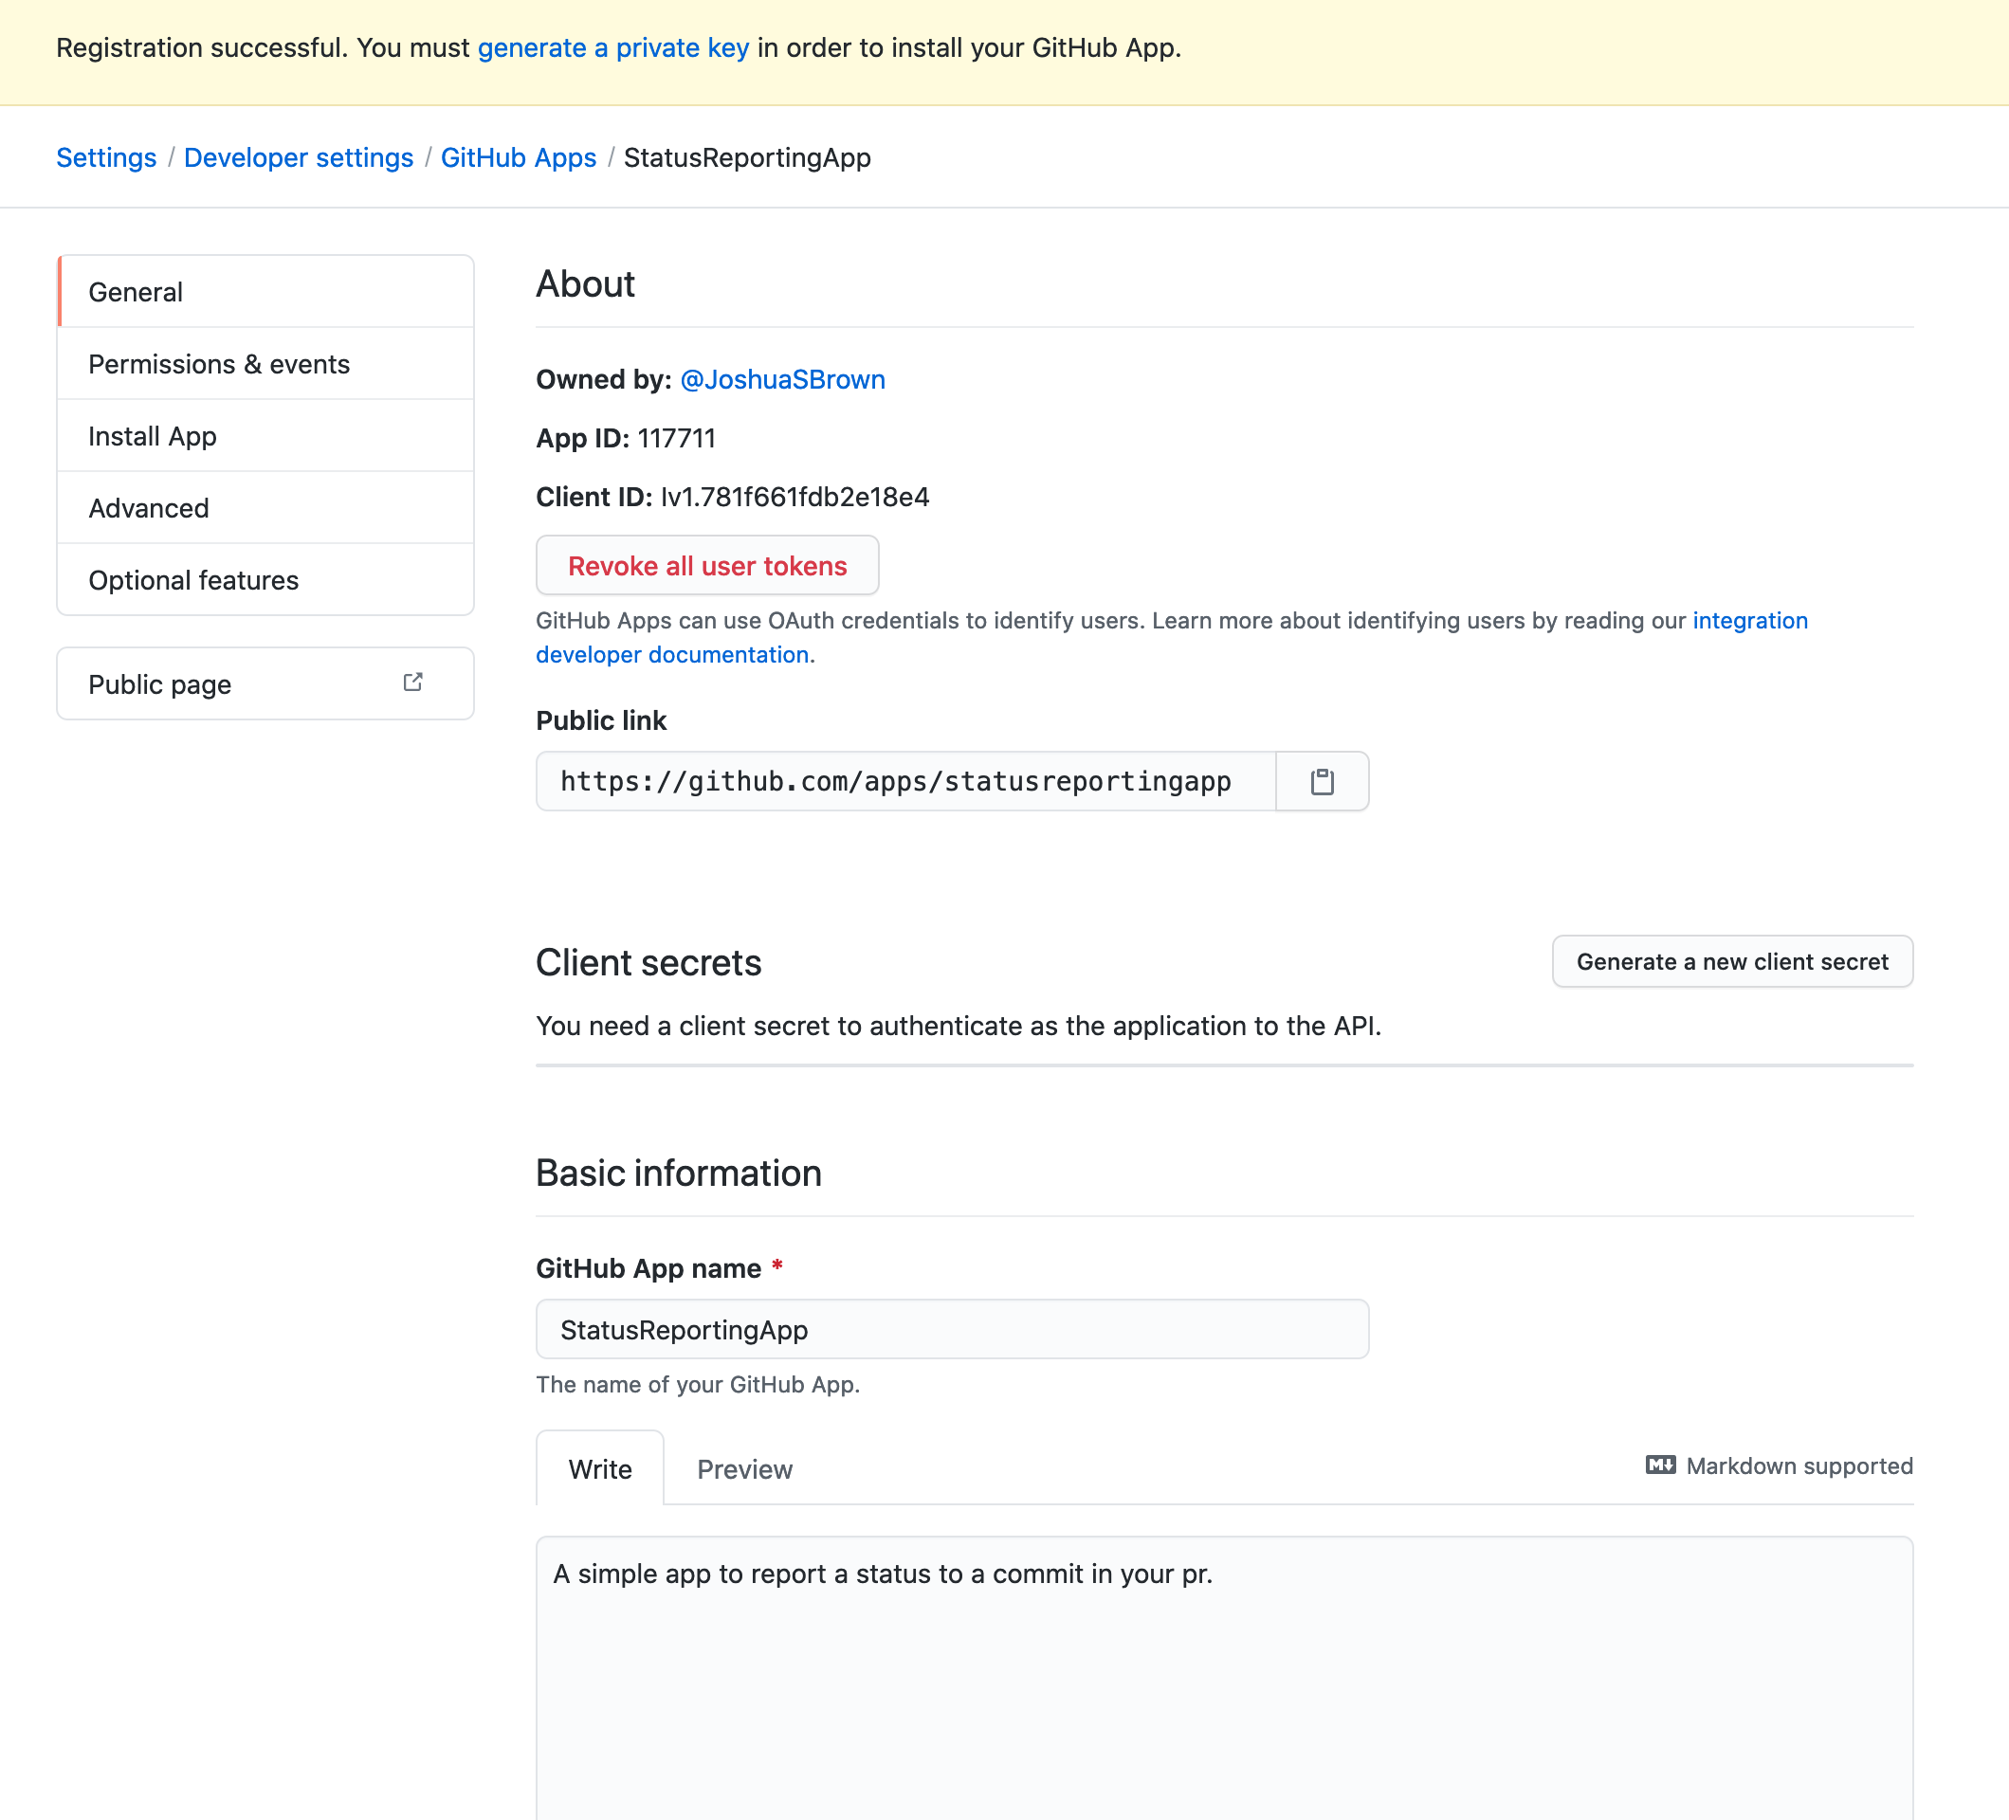This screenshot has width=2009, height=1820.
Task: Click the Client ID value lv1.781f661fdb2e18e4
Action: tap(795, 497)
